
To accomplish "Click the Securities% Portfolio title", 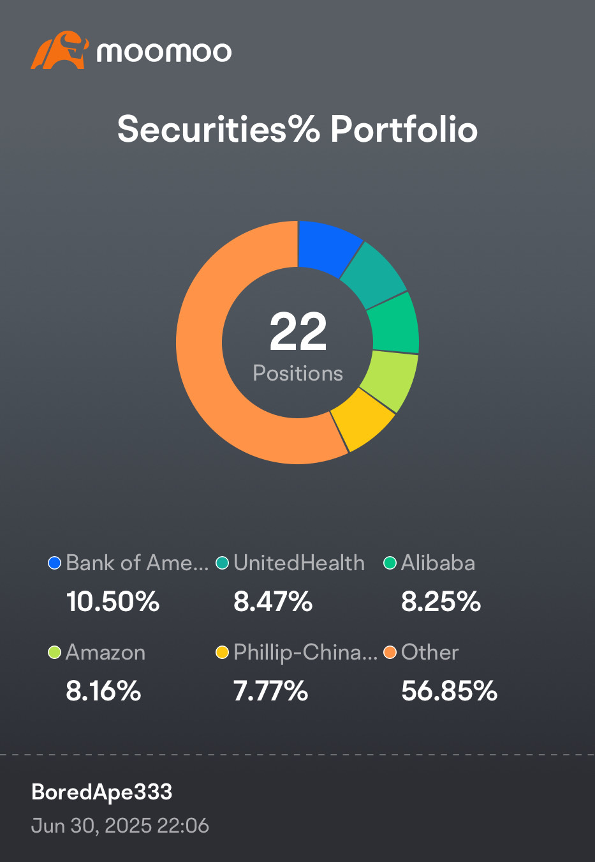I will [x=298, y=129].
